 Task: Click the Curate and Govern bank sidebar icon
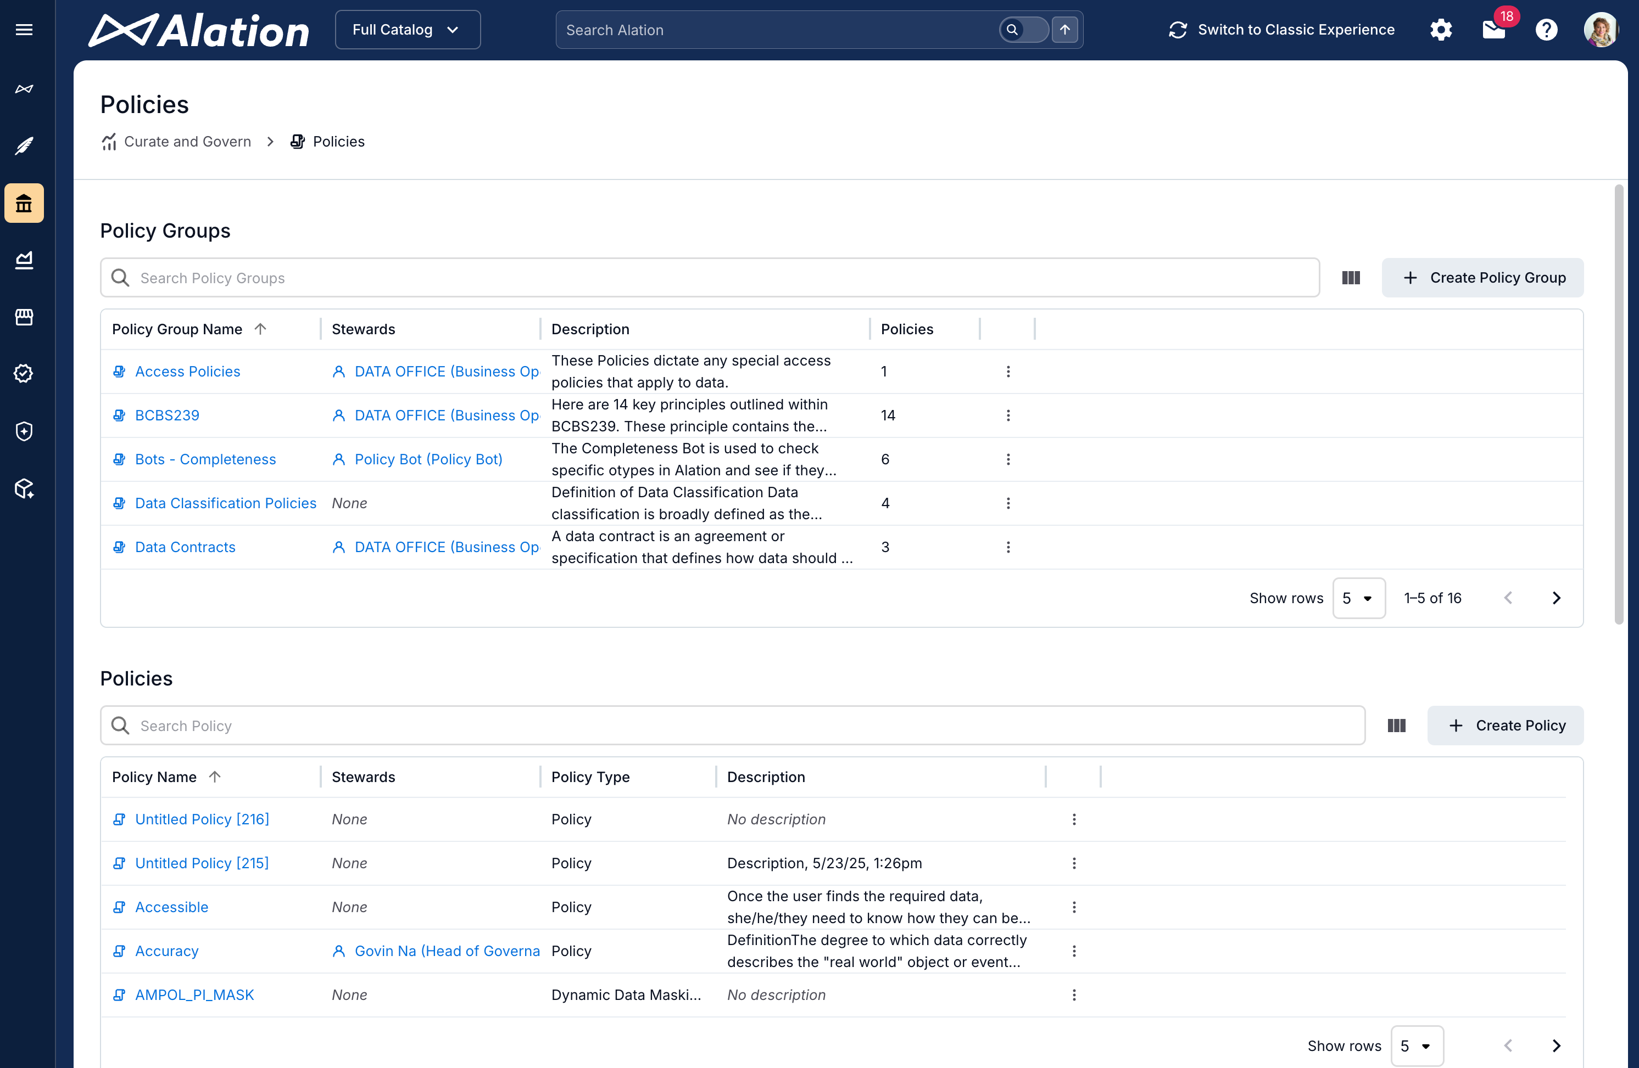[24, 203]
